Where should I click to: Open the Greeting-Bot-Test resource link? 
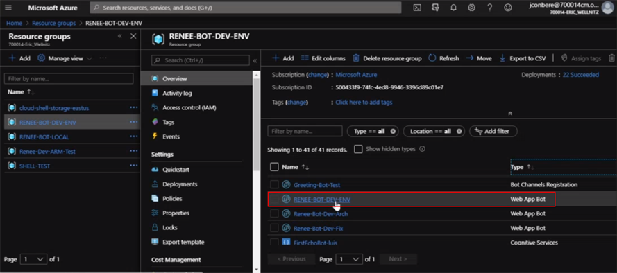pyautogui.click(x=316, y=184)
